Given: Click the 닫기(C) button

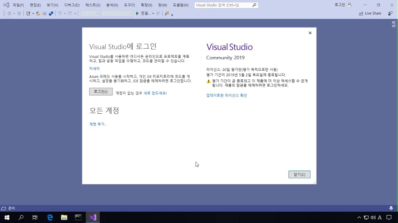Looking at the screenshot, I should (x=299, y=174).
